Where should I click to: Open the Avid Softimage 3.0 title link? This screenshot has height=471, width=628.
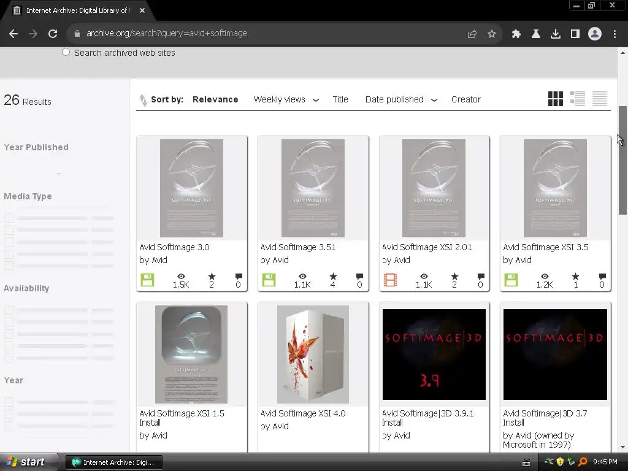coord(174,247)
